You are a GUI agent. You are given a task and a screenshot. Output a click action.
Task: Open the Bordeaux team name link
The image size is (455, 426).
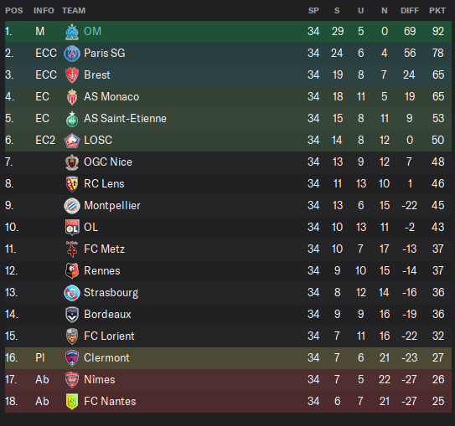[107, 315]
